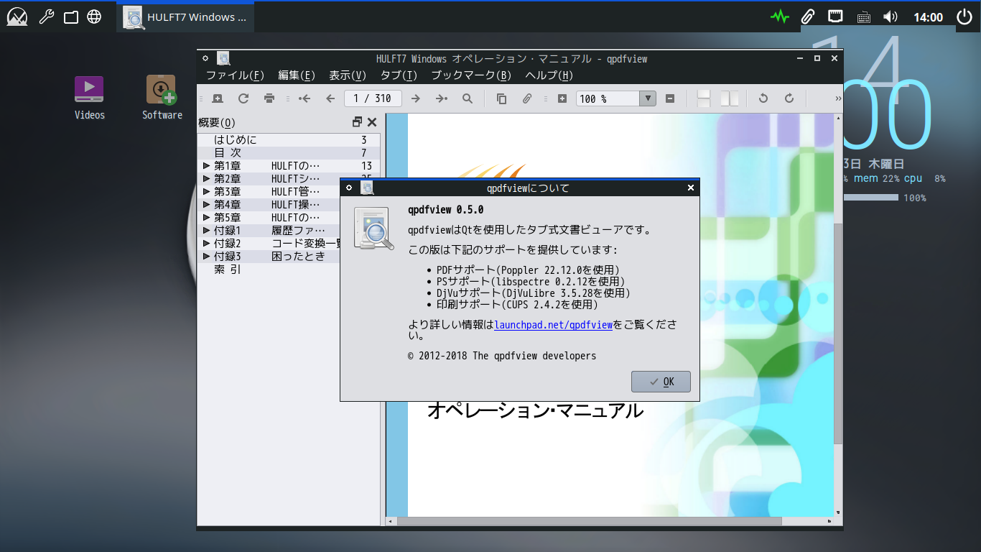
Task: Click the page number field 1 / 310
Action: [373, 98]
